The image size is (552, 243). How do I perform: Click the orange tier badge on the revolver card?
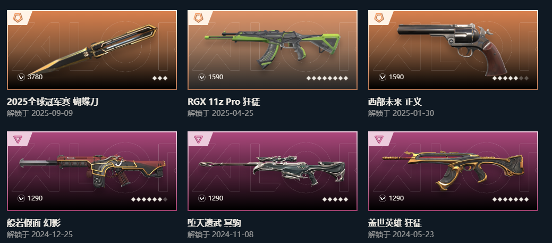[x=379, y=18]
